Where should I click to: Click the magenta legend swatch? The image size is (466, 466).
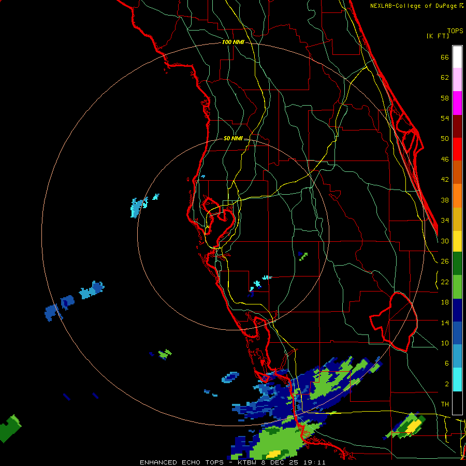457,103
